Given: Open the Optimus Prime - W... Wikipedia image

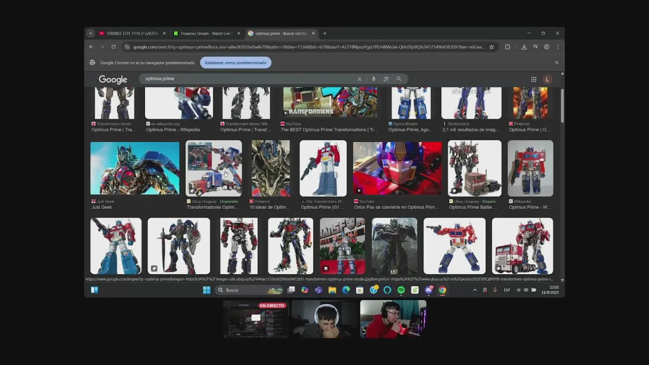Looking at the screenshot, I should click(530, 168).
